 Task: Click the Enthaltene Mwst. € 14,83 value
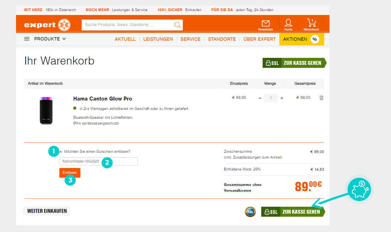tap(317, 170)
